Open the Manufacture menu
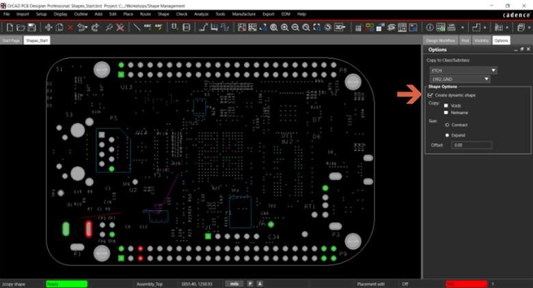Image resolution: width=533 pixels, height=288 pixels. (244, 14)
